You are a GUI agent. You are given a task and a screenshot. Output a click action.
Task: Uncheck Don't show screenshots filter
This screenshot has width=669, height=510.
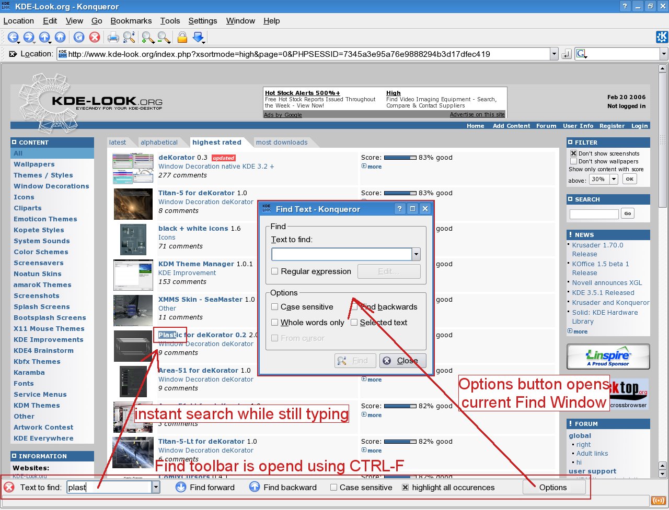573,153
